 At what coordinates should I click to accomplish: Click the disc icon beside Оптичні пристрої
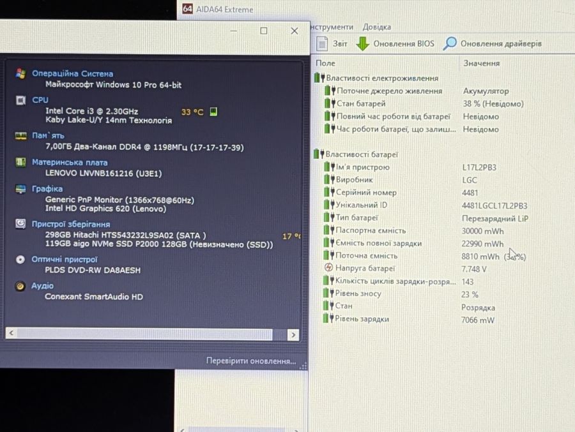[20, 260]
